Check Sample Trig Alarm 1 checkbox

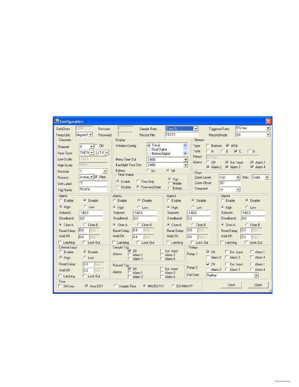[130, 255]
